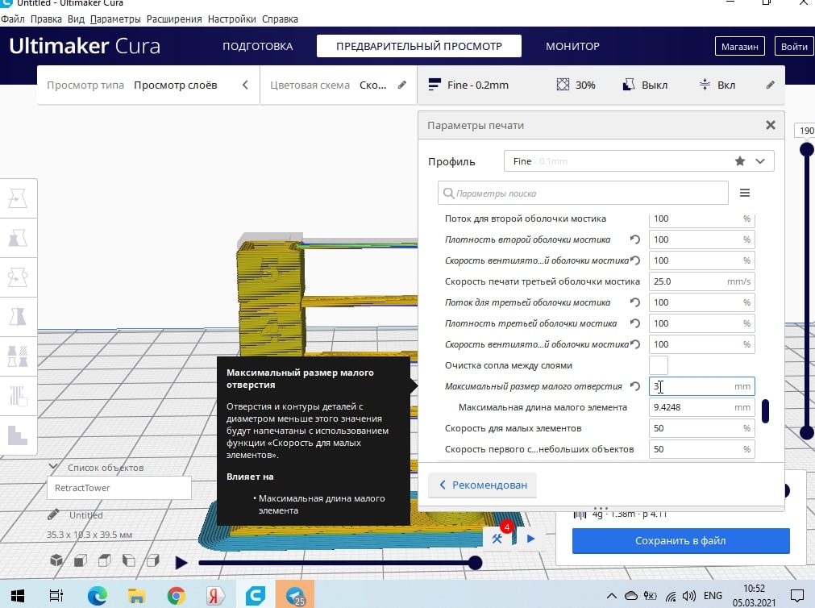Viewport: 815px width, 608px height.
Task: Select the Move tool in left toolbar
Action: 19,198
